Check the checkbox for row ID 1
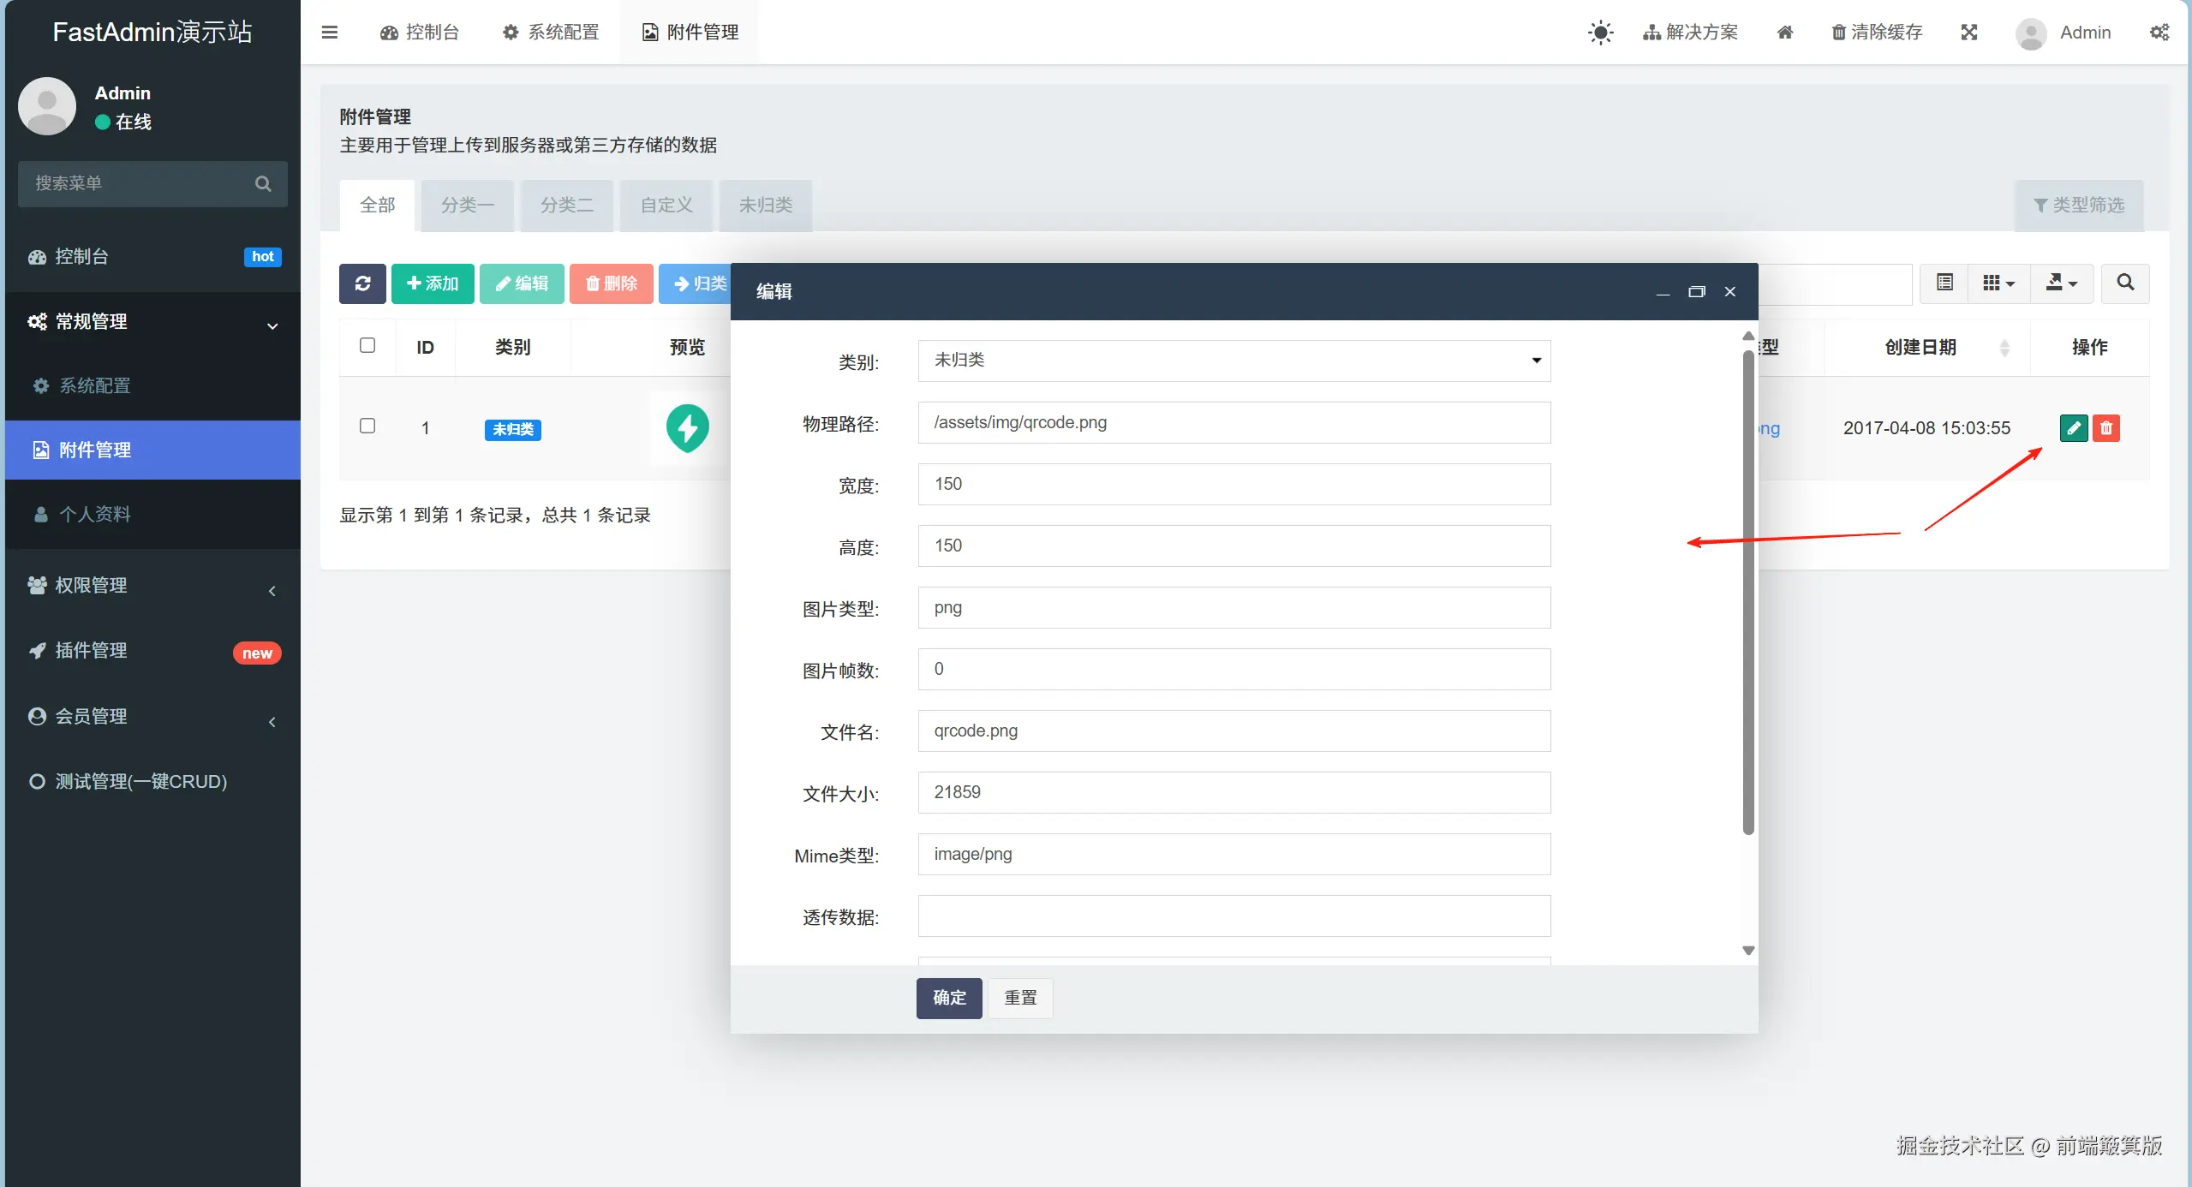2192x1187 pixels. (367, 426)
